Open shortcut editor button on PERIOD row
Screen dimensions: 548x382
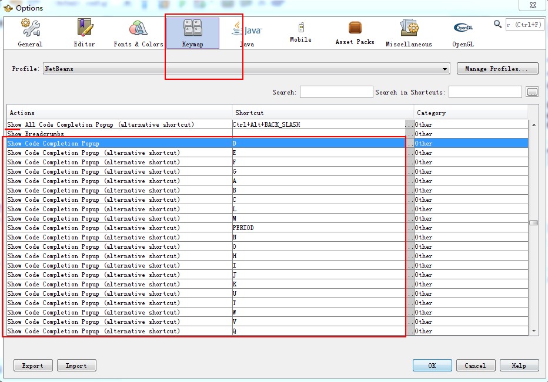pos(409,228)
